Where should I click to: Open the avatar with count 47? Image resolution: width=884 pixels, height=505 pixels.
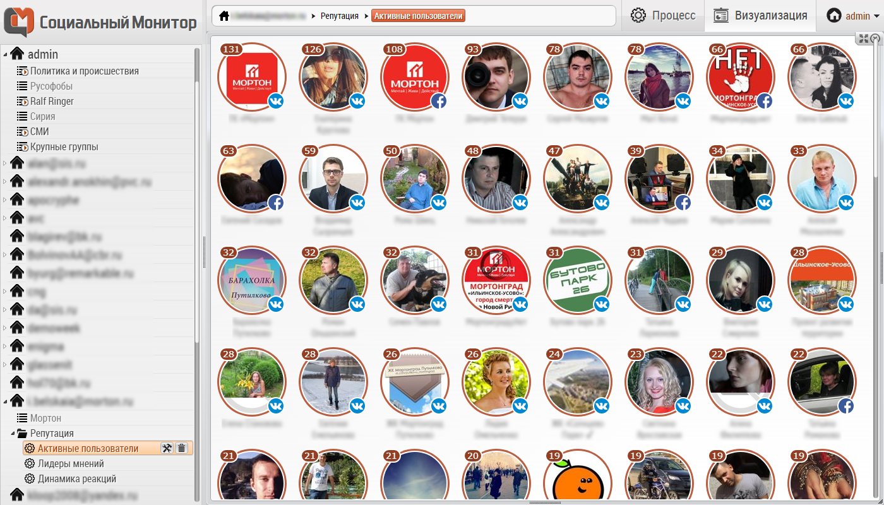578,179
